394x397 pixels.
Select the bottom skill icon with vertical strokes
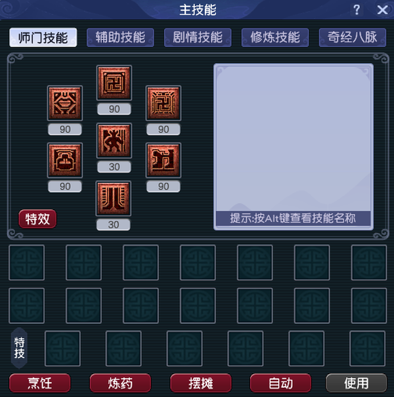point(113,198)
